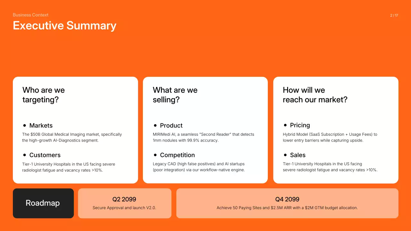Click the Executive Summary slide title
411x231 pixels.
tap(65, 26)
